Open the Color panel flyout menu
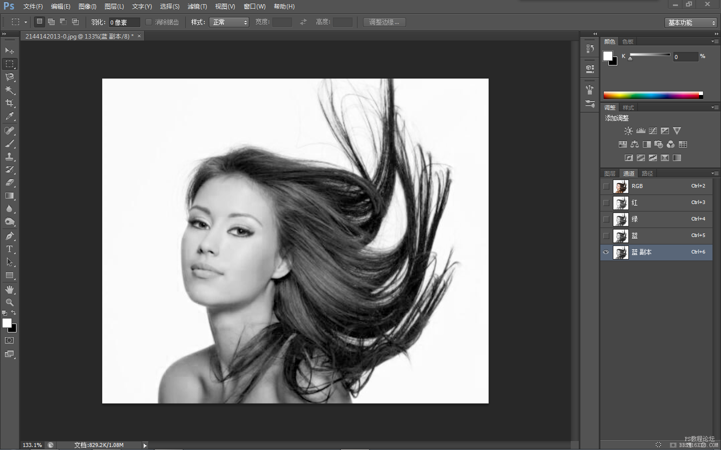Screen dimensions: 721x450 (715, 41)
